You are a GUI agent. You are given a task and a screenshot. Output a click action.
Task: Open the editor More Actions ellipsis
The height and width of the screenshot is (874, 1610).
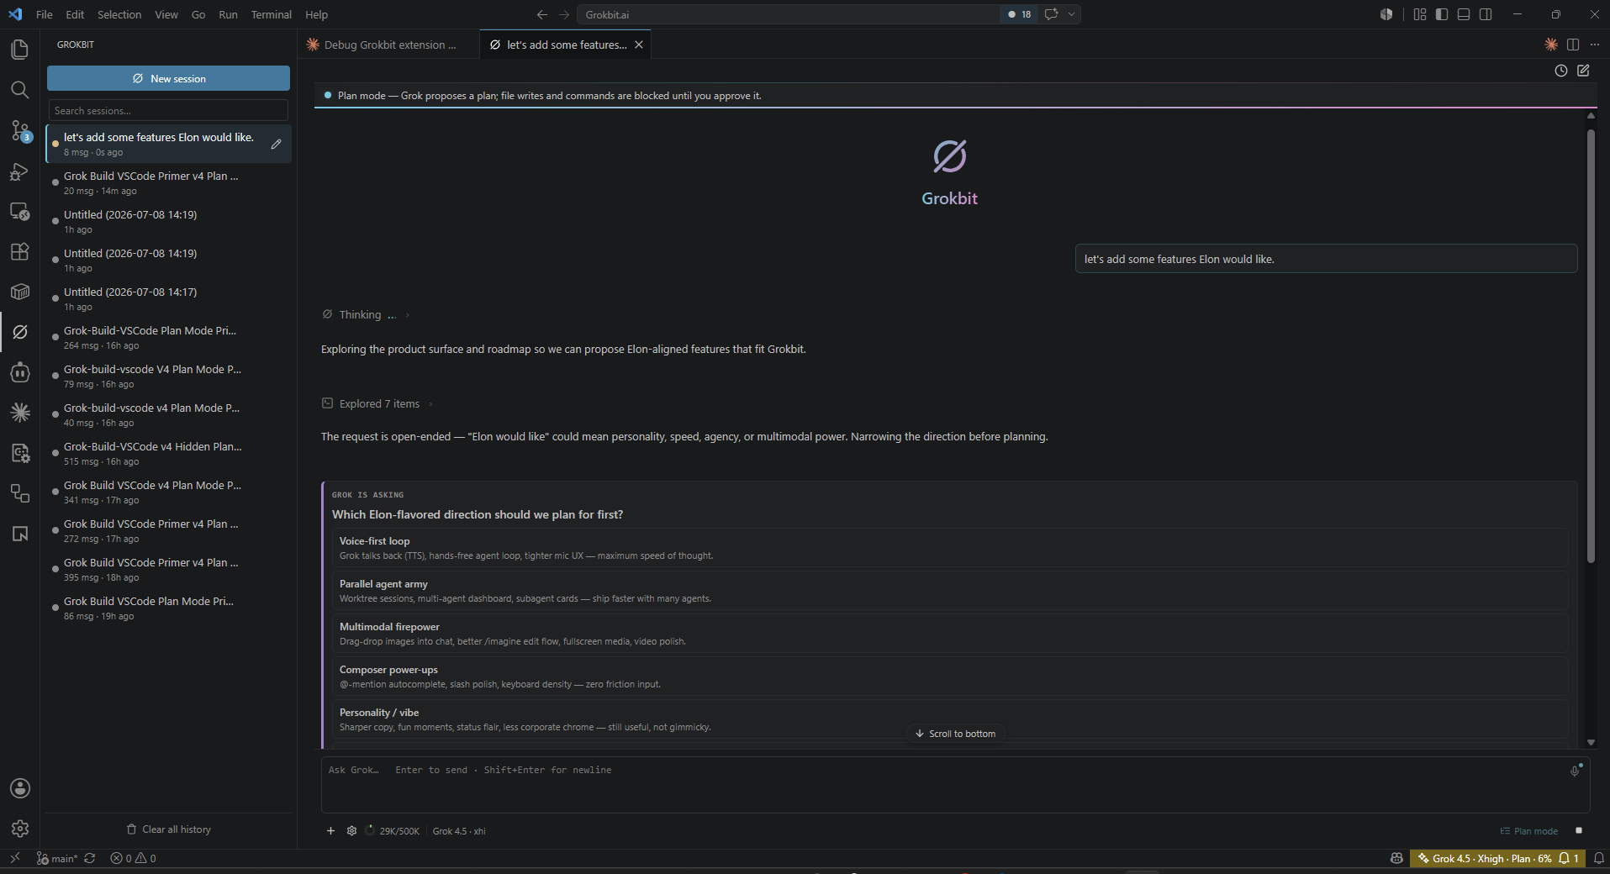[1595, 45]
